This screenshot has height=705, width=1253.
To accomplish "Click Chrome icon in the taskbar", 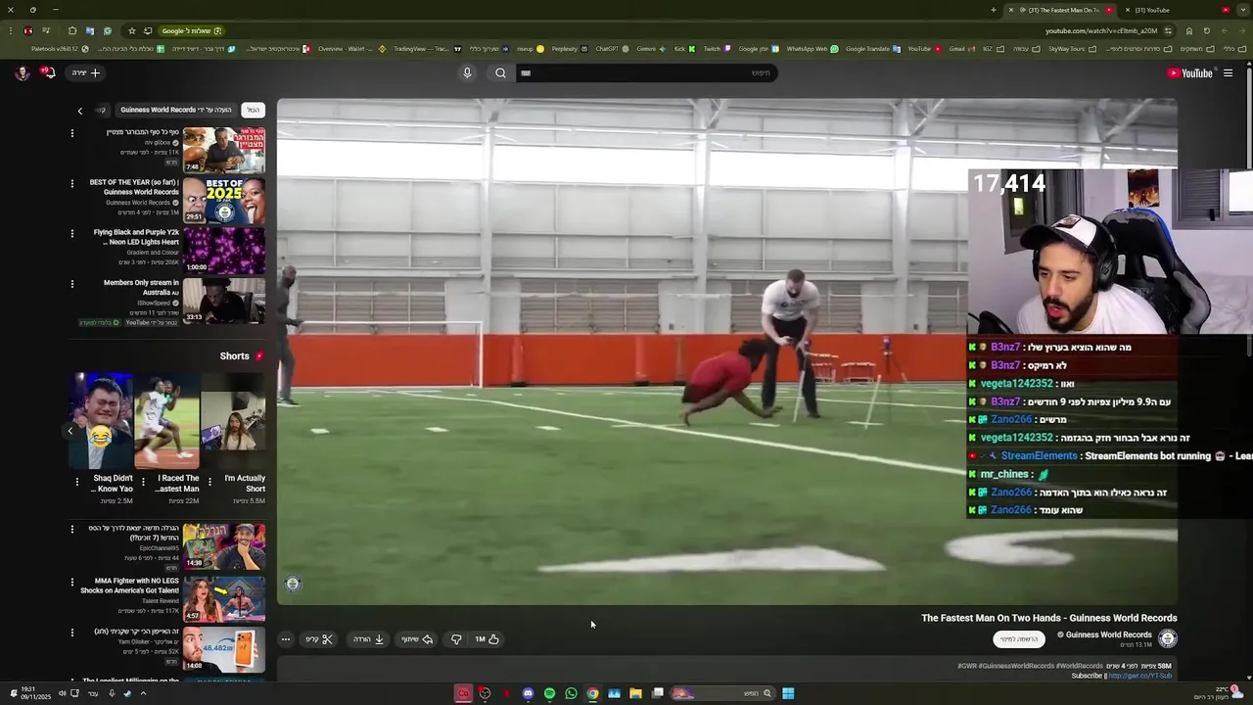I will pyautogui.click(x=592, y=693).
